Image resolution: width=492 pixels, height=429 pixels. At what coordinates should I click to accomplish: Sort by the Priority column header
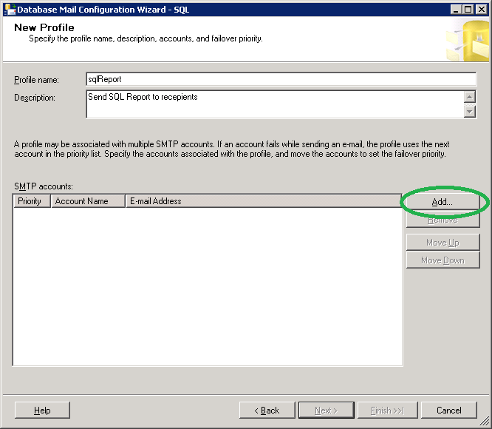(x=32, y=201)
